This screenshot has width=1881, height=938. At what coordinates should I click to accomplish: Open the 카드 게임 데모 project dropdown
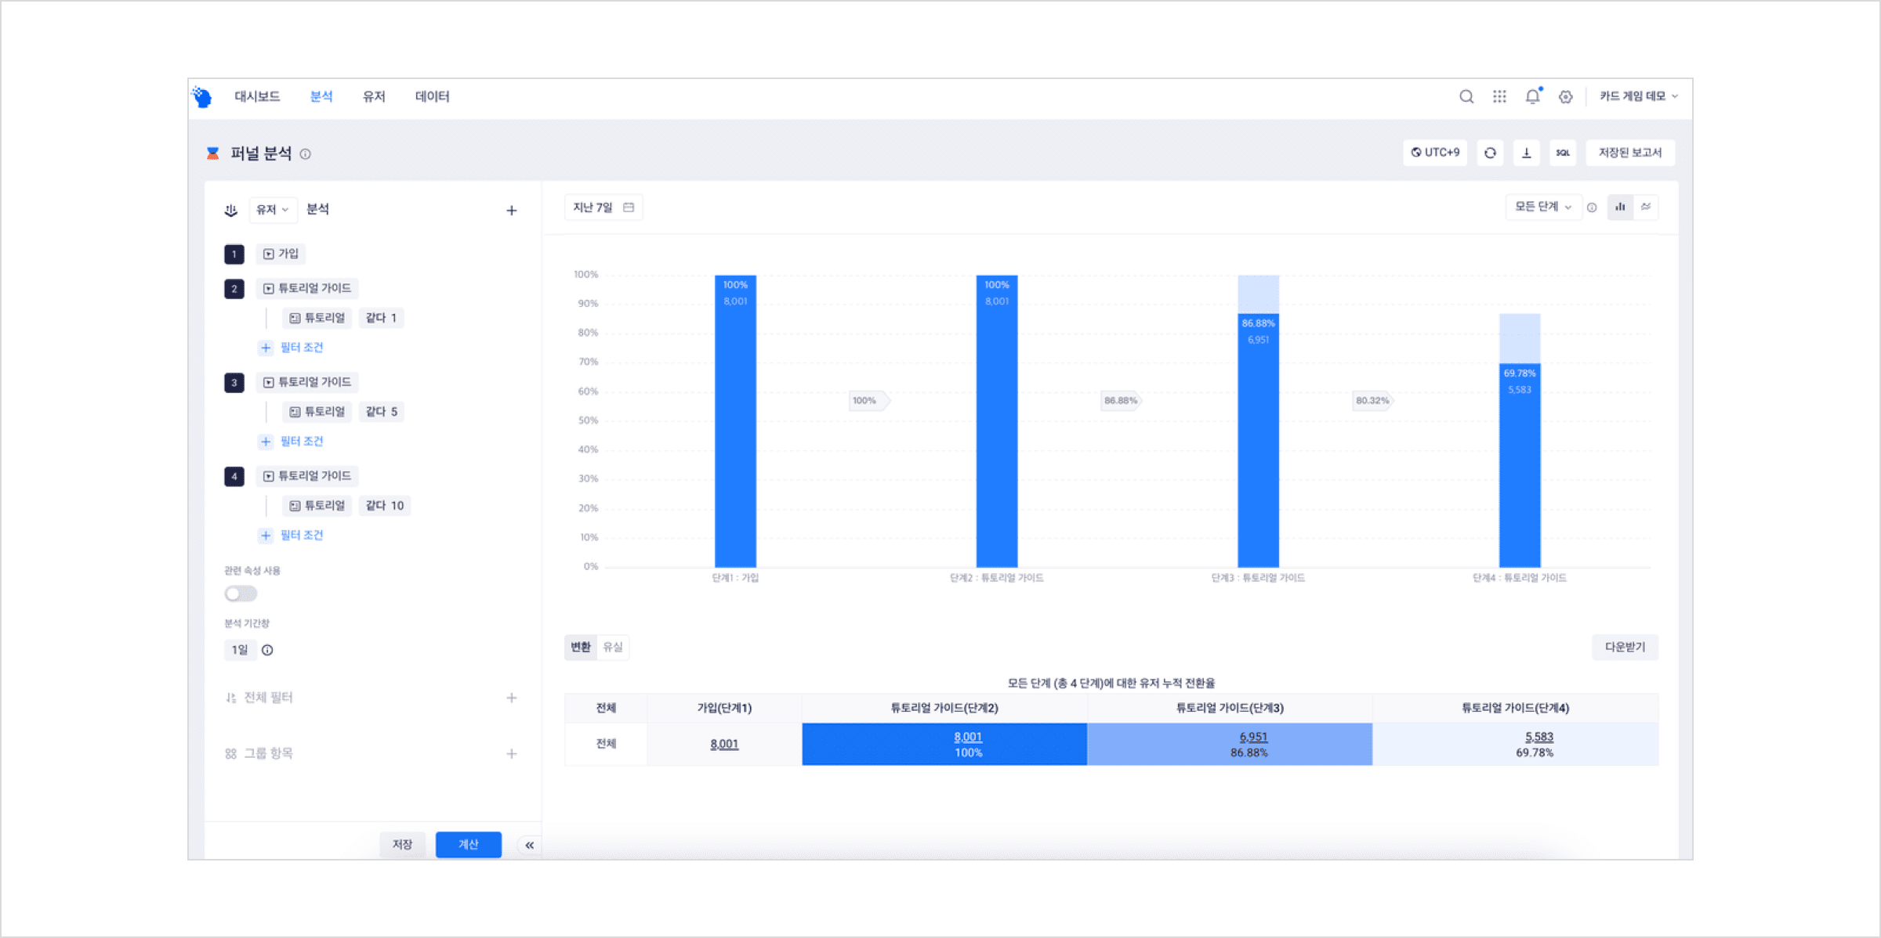click(1638, 96)
